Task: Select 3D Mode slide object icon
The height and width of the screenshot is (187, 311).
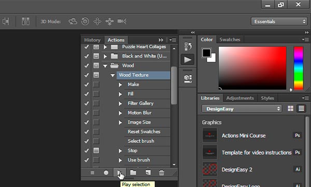Action: click(109, 21)
